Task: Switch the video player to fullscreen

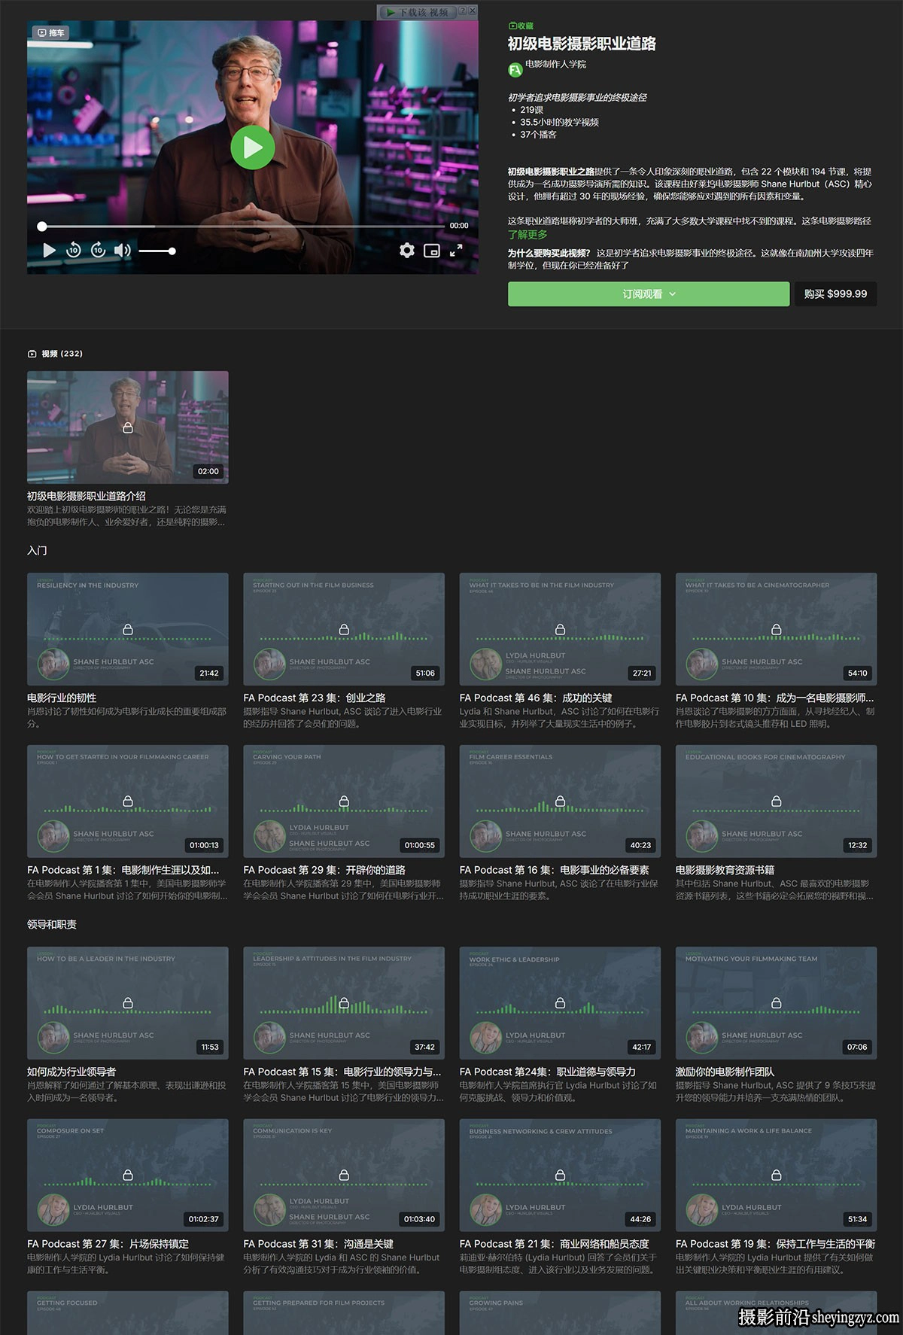Action: (456, 251)
